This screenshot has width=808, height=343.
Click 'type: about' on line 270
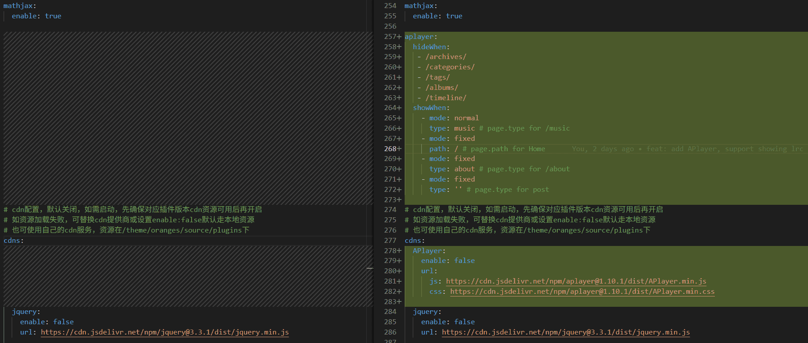tap(452, 169)
